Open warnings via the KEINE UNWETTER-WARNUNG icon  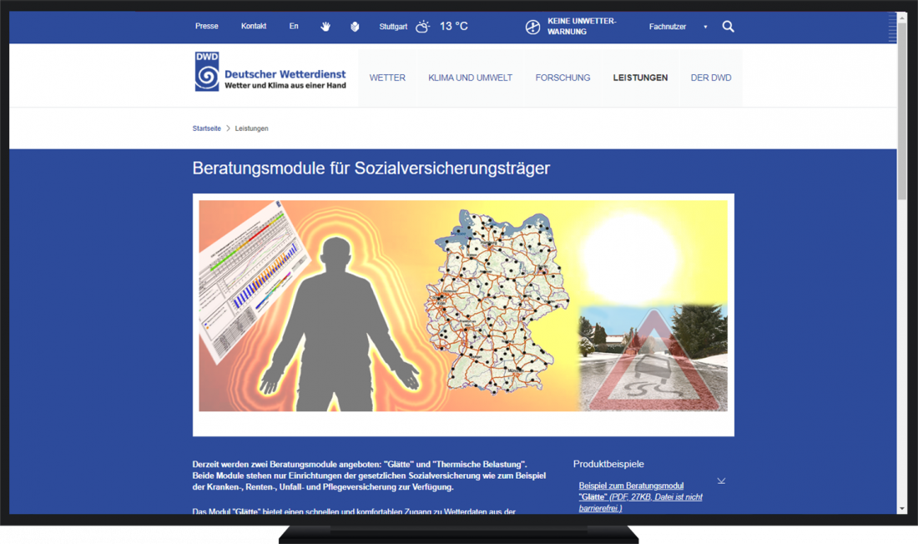click(532, 26)
